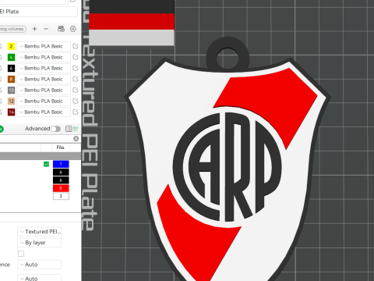This screenshot has height=281, width=374.
Task: Open the Bambu PLA Basic dropdown for filament 10
Action: (x=44, y=90)
